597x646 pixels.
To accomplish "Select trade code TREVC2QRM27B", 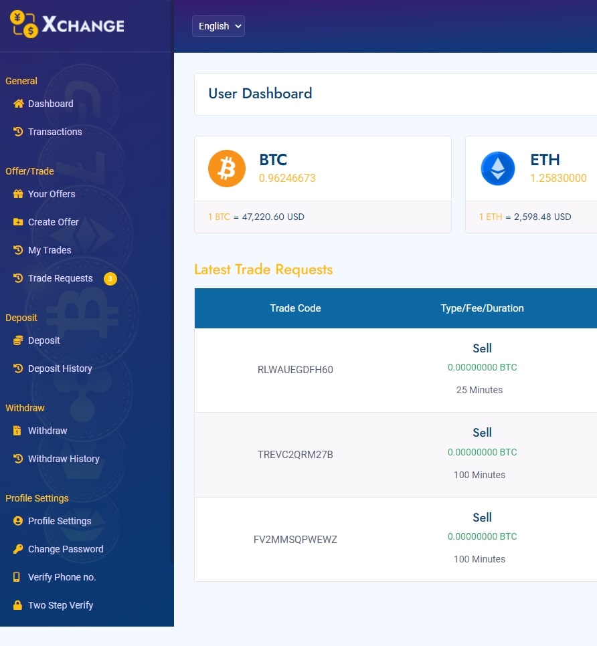I will click(295, 455).
